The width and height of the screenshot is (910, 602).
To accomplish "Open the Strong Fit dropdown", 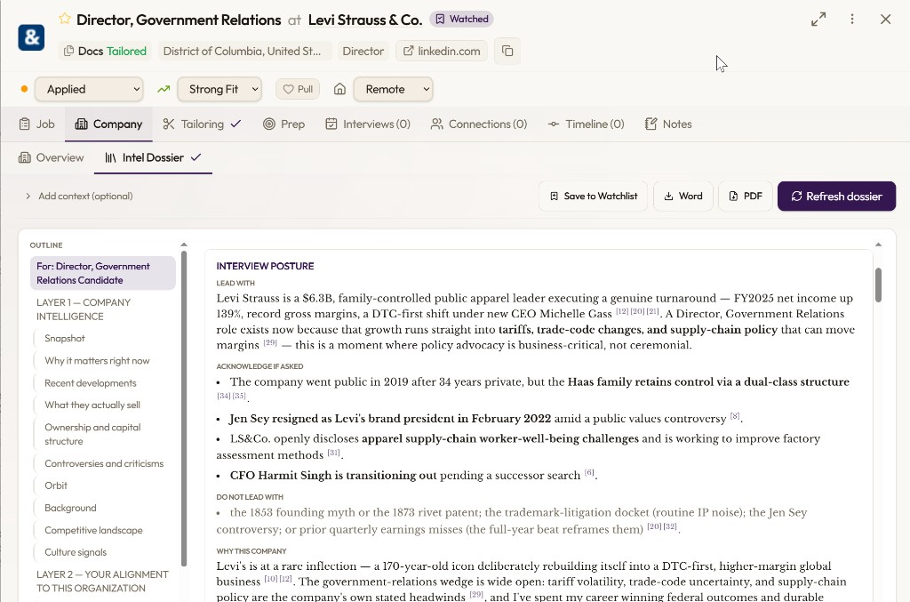I will click(x=219, y=89).
